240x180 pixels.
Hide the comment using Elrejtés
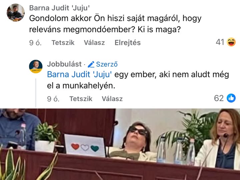click(x=127, y=42)
